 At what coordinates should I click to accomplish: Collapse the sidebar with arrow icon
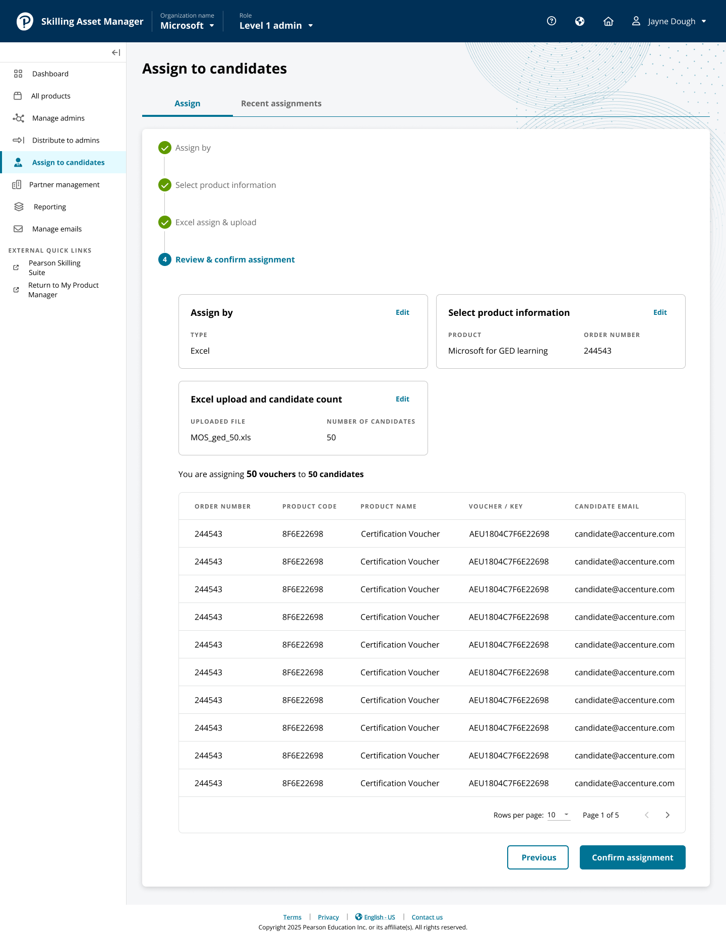(x=116, y=52)
